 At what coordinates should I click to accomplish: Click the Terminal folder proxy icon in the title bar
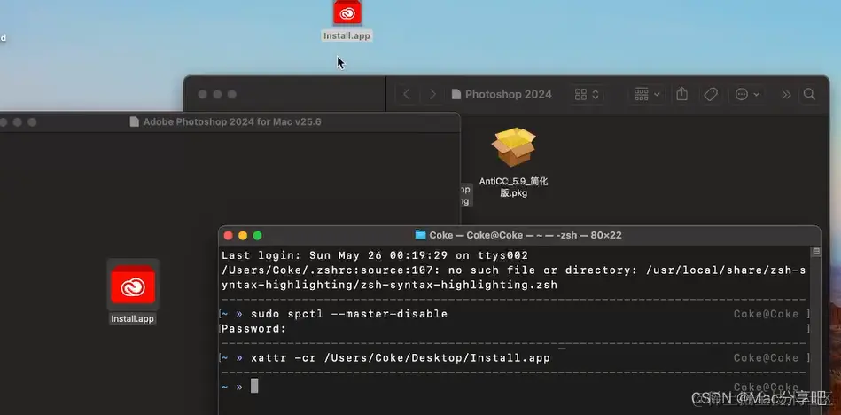click(x=420, y=235)
